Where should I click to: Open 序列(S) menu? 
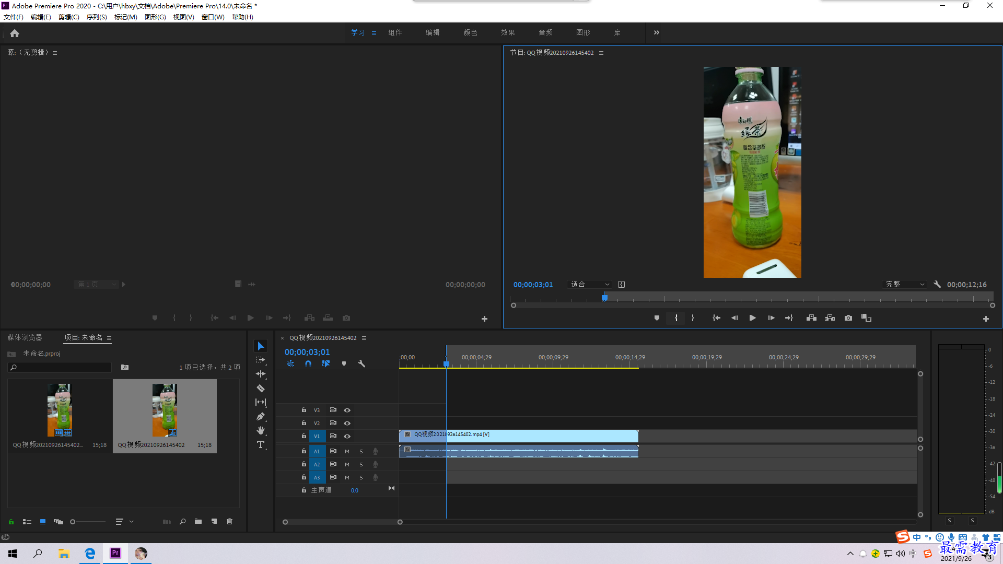coord(97,17)
